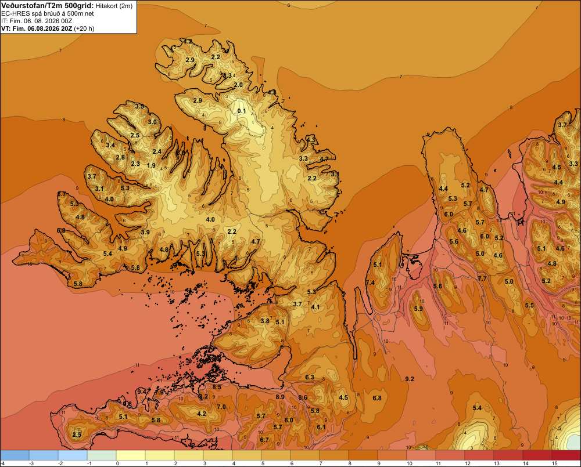Click the 8.9 temperature value
Image resolution: width=581 pixels, height=467 pixels.
pos(280,397)
